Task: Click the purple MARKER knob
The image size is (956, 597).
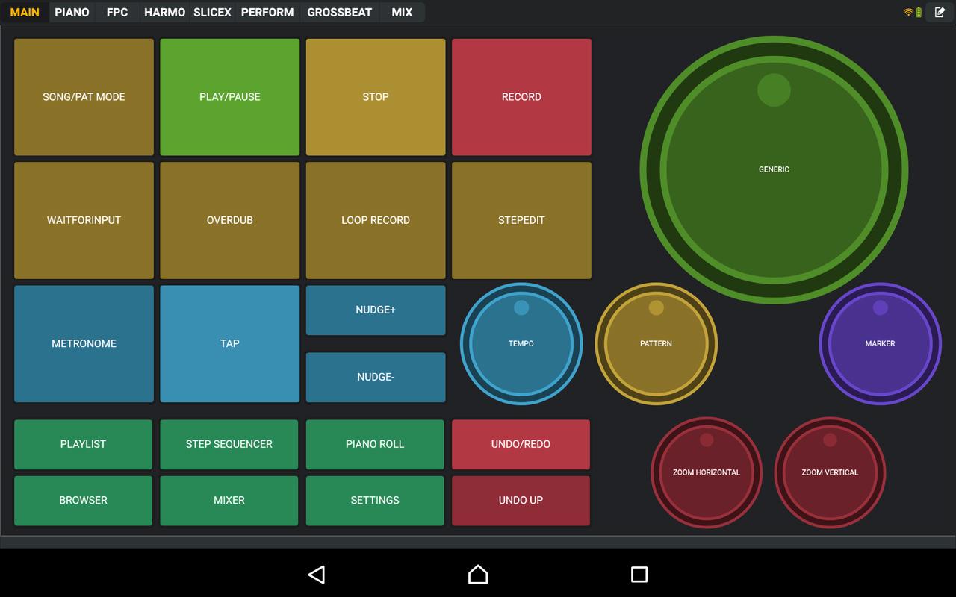Action: tap(880, 343)
